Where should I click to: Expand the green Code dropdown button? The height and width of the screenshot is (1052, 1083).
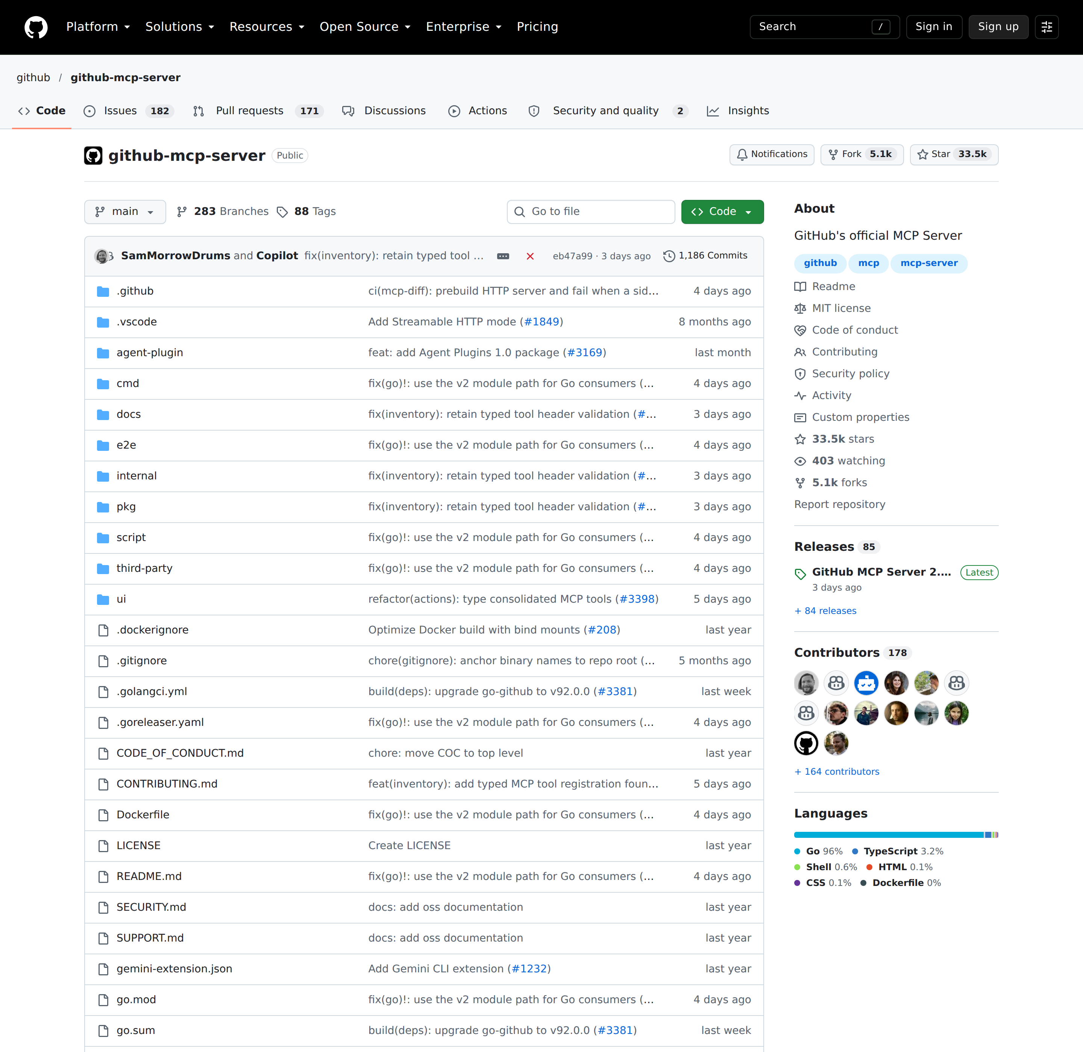click(722, 212)
